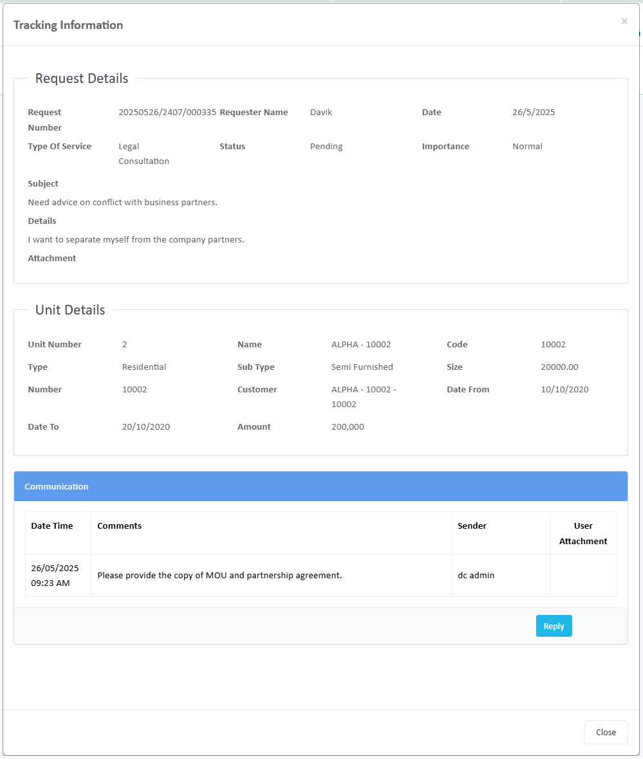Click the type value Residential
643x759 pixels.
(x=144, y=367)
